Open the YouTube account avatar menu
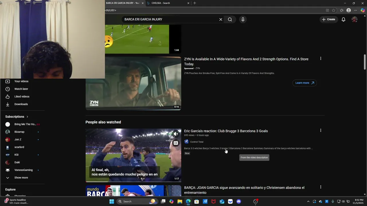This screenshot has height=206, width=367. (355, 19)
